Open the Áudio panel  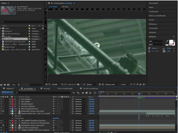pos(151,7)
